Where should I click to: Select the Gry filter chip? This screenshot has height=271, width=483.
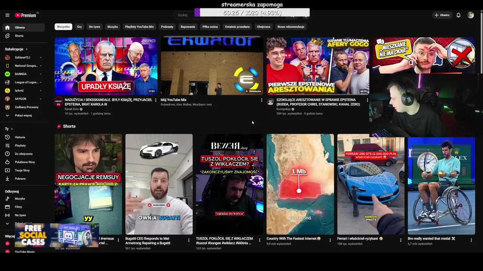[x=79, y=27]
